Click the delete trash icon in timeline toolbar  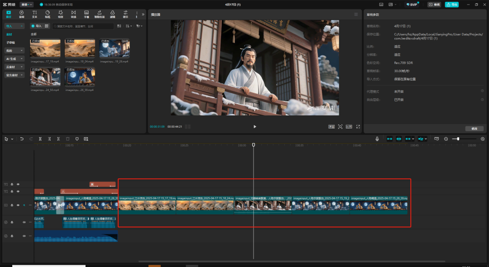[67, 139]
